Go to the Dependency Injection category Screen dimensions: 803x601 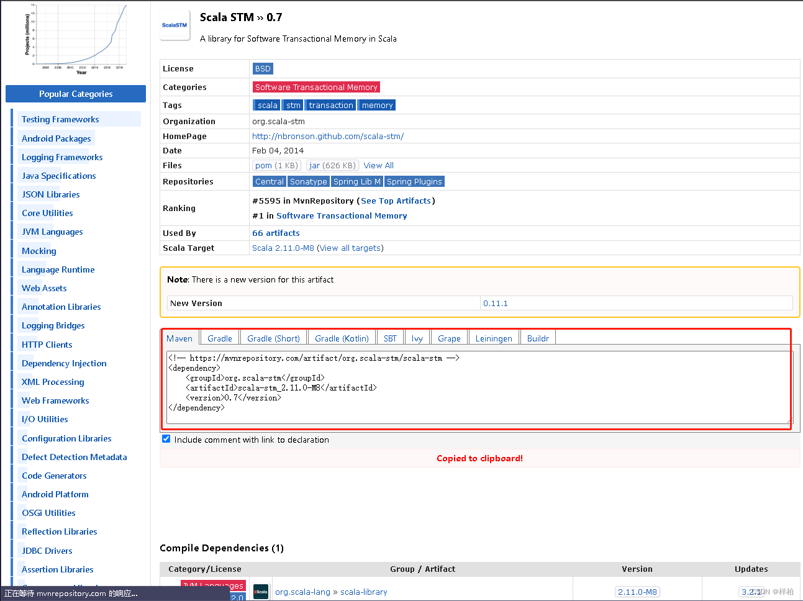click(x=64, y=364)
